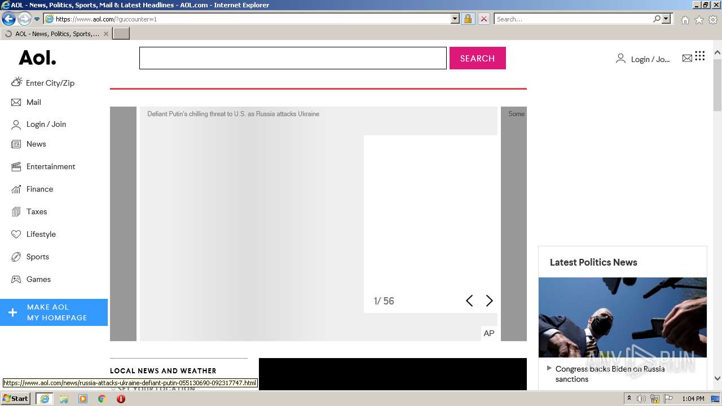Show next slide with right arrow
This screenshot has height=406, width=722.
click(x=489, y=301)
